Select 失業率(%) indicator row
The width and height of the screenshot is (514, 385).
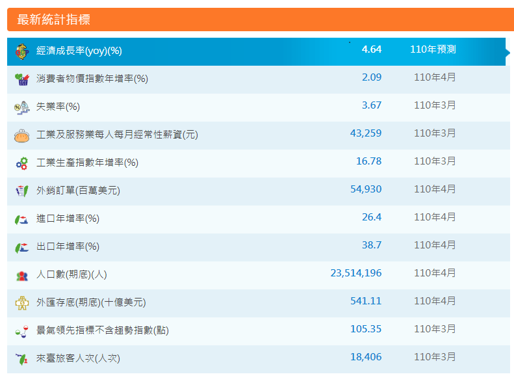[x=58, y=107]
